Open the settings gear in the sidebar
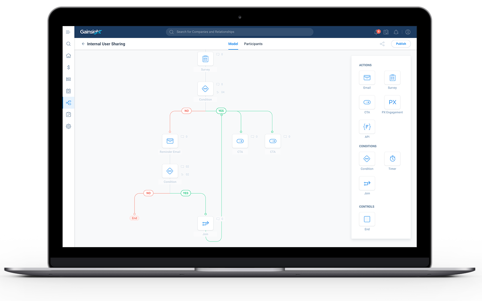This screenshot has width=482, height=301. pos(69,126)
